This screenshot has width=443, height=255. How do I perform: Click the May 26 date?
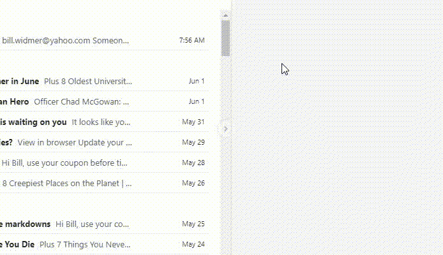tap(193, 183)
